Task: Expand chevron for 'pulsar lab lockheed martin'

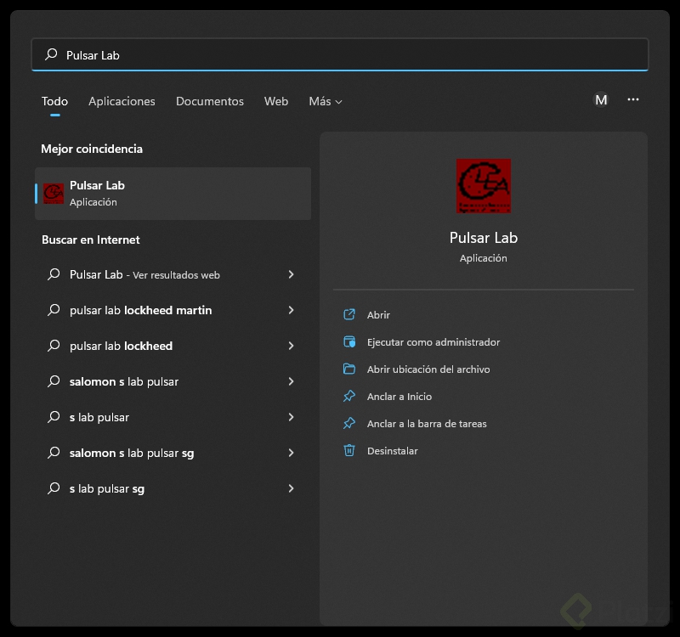Action: [291, 310]
